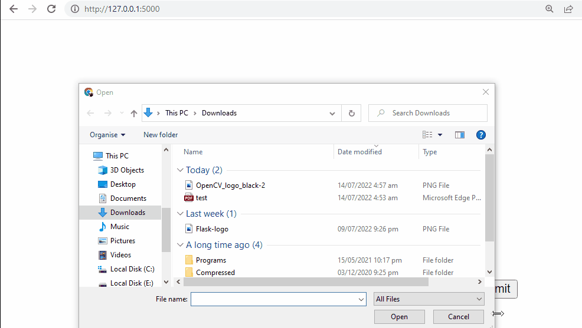Refresh the Downloads folder view
This screenshot has height=328, width=582.
click(351, 113)
